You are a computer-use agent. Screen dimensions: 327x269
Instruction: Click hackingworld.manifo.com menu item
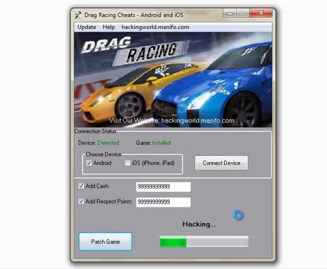[x=155, y=27]
